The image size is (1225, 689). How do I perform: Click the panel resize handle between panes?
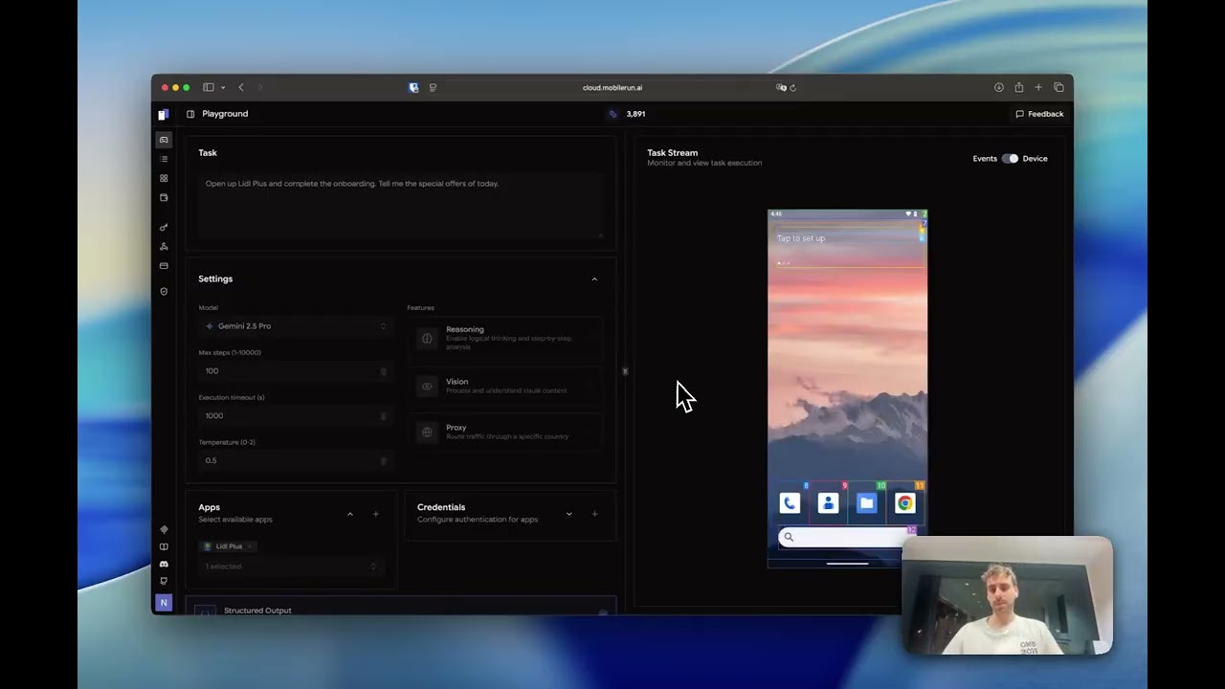point(625,371)
